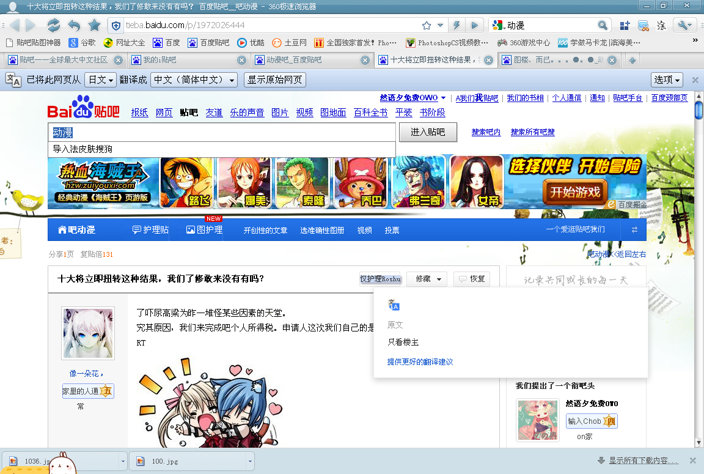Click the address bar URL field

(271, 26)
